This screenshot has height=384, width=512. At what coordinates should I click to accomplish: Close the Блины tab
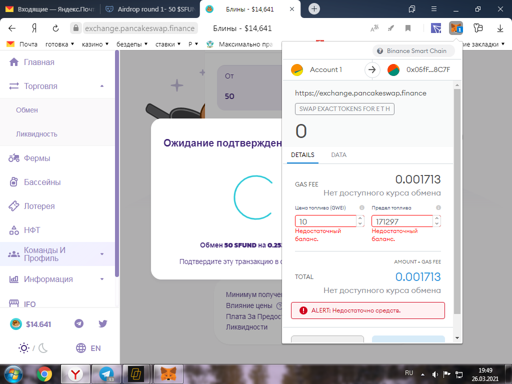click(292, 9)
